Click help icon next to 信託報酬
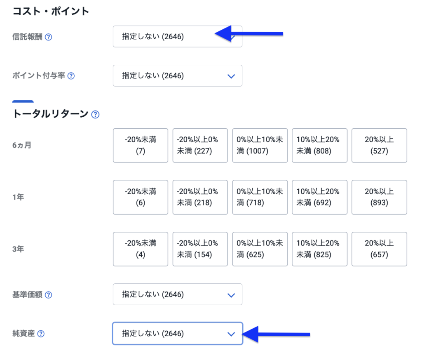The width and height of the screenshot is (422, 351). 49,37
